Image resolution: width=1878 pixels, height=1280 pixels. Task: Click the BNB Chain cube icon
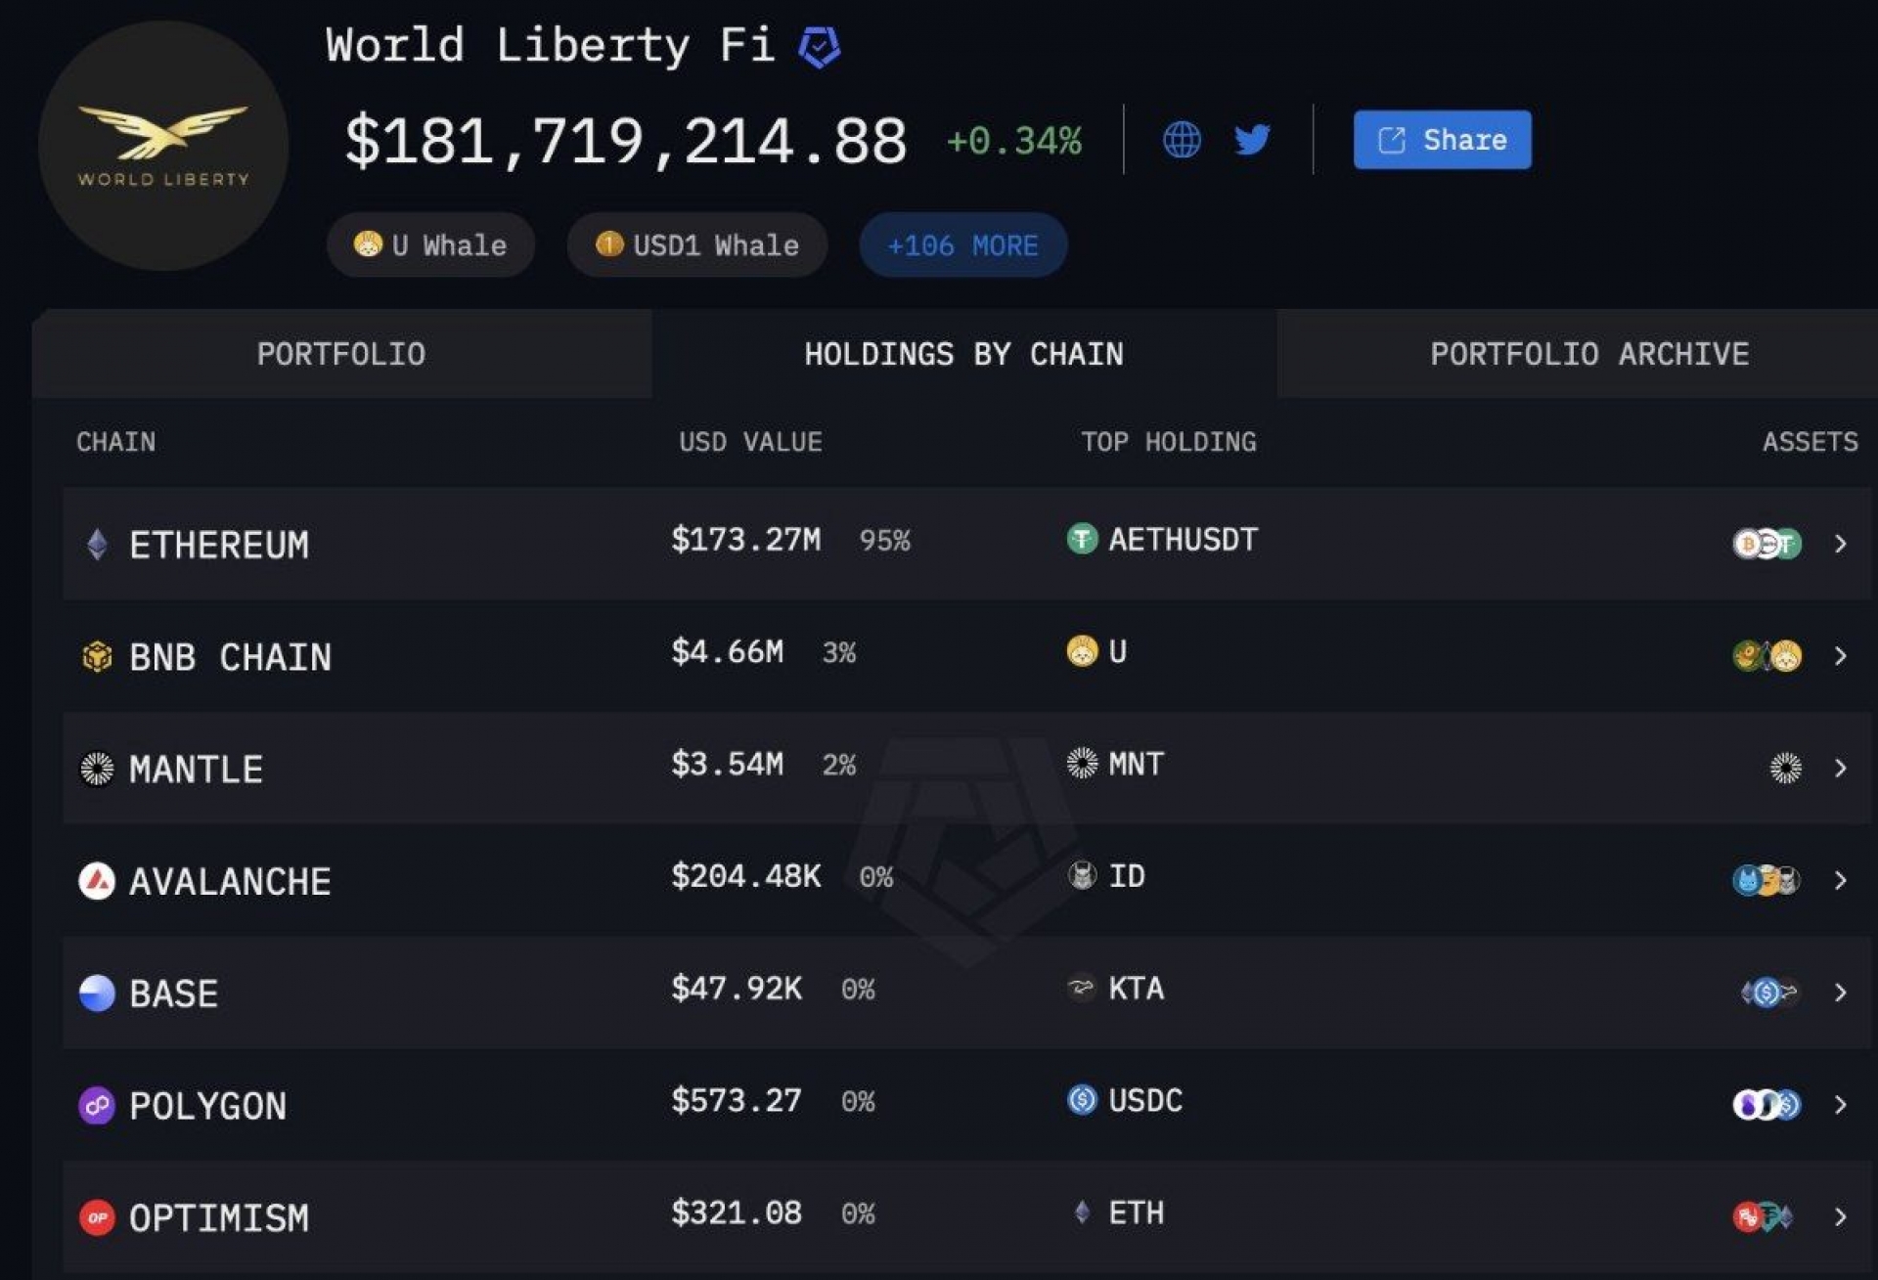pos(97,656)
